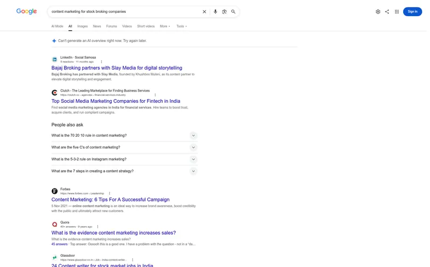Screen dimensions: 430x267
Task: Click the clutch.co URL breadcrumb
Action: (x=92, y=95)
